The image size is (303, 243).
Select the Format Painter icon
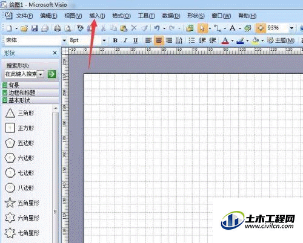pos(144,28)
